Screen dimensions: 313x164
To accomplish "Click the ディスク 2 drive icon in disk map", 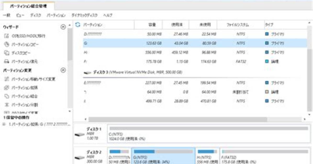I will [80, 158].
